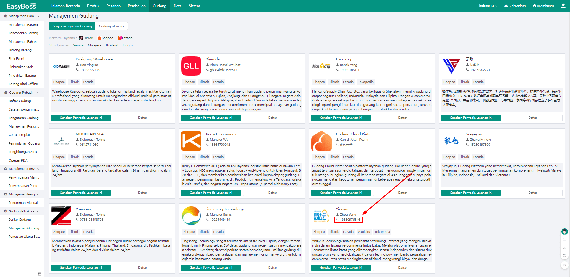Click the Yuancang Z logo
570x277 pixels.
pyautogui.click(x=61, y=216)
